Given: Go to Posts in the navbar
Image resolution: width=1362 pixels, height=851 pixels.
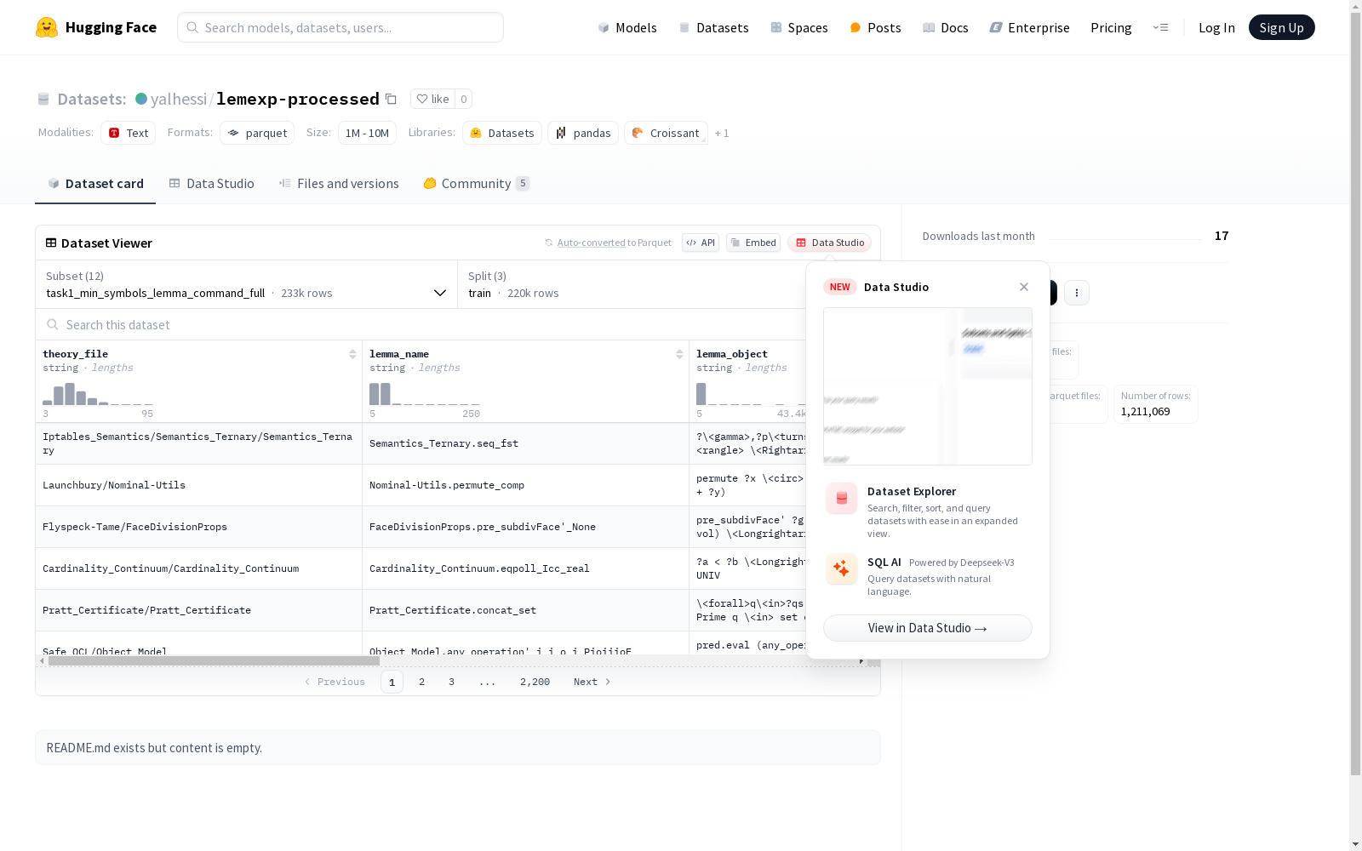Looking at the screenshot, I should 875,27.
